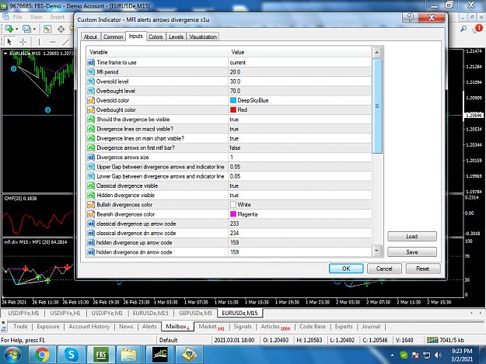Screen dimensions: 486x364
Task: Toggle Should the divergence be visible value
Action: pos(299,120)
